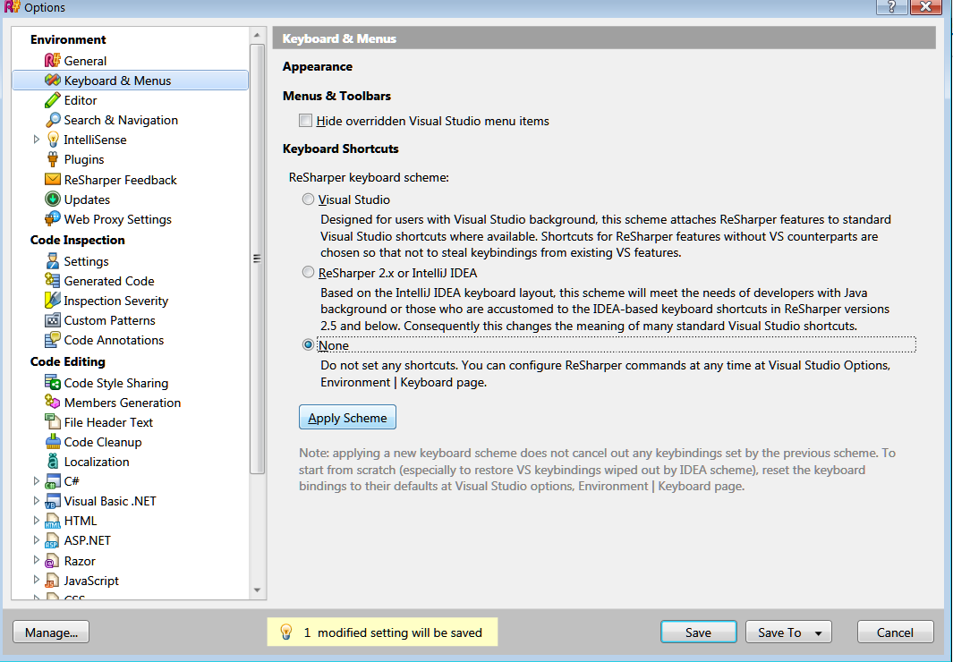The image size is (953, 662).
Task: Click the IntelliSense light bulb icon
Action: tap(53, 140)
